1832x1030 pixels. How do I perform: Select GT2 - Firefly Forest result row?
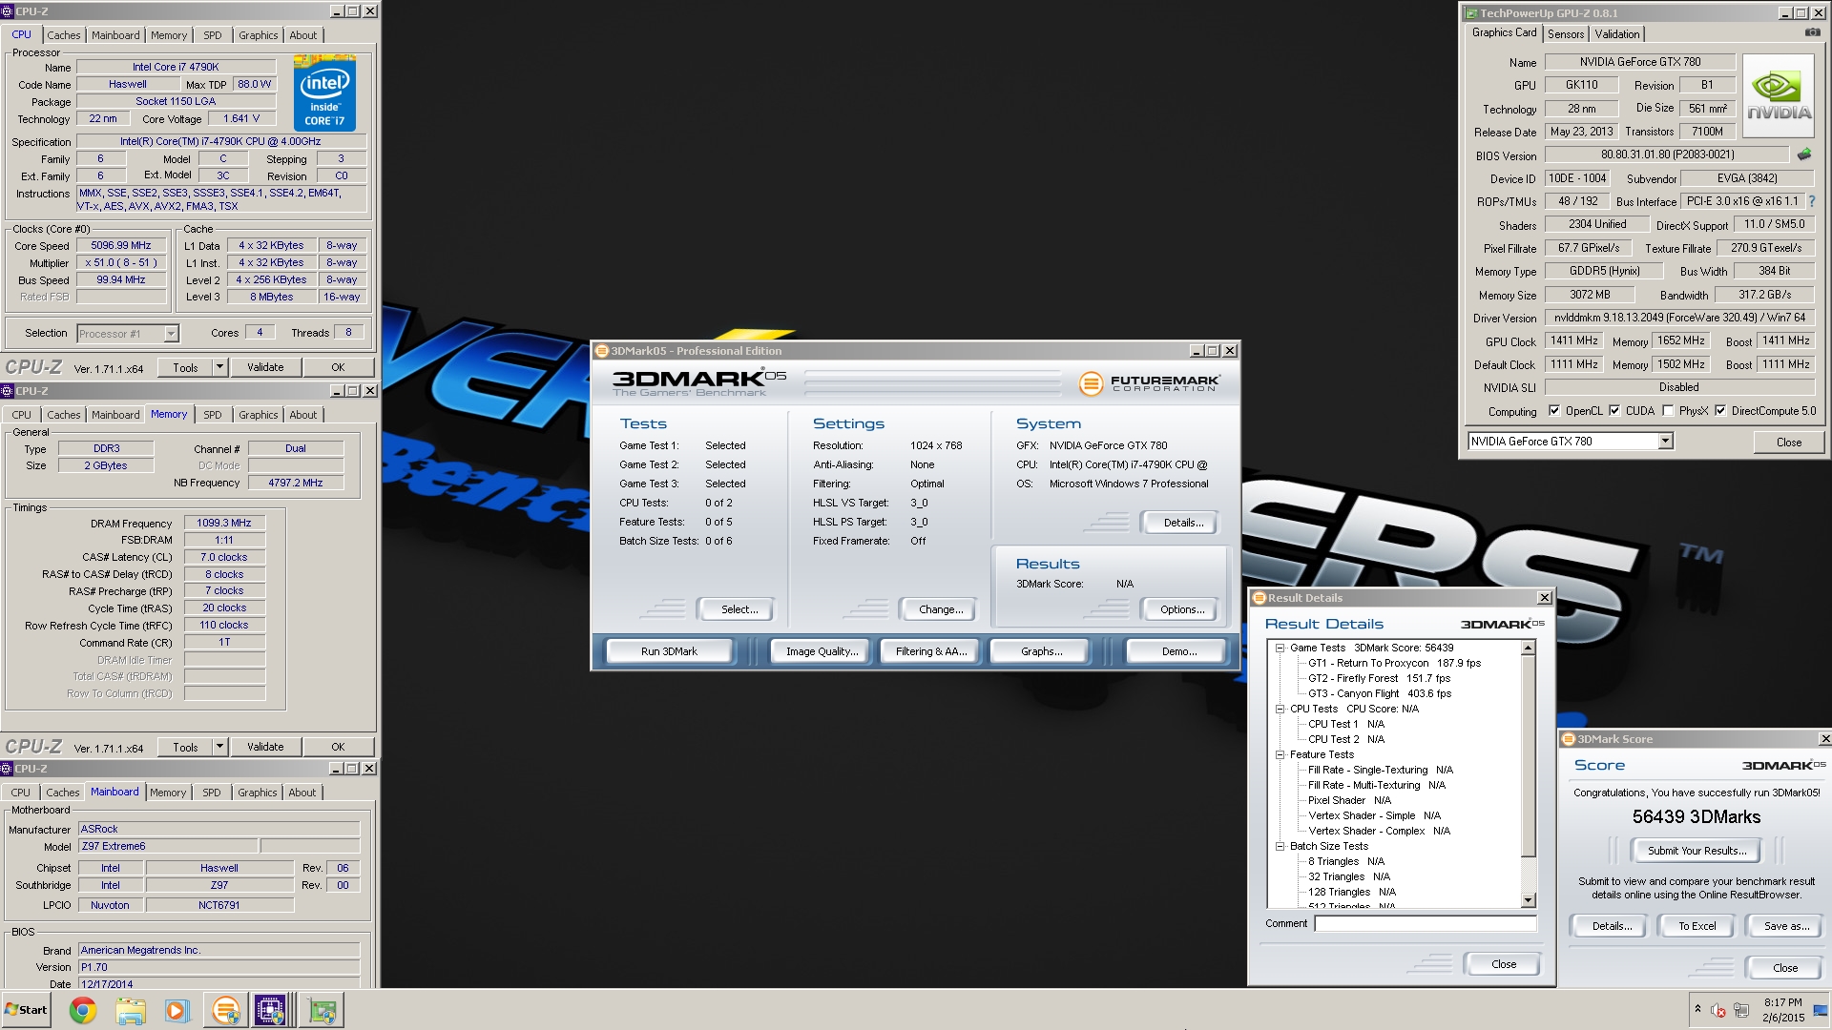pyautogui.click(x=1379, y=678)
